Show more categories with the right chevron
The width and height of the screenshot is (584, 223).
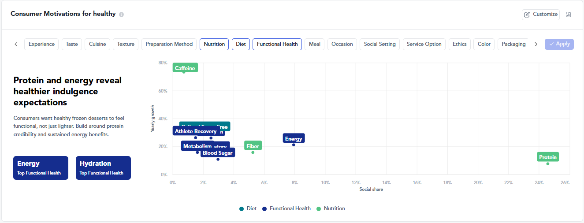coord(536,44)
